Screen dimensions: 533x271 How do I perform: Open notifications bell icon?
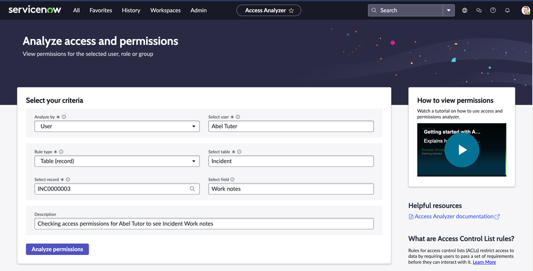[x=507, y=10]
